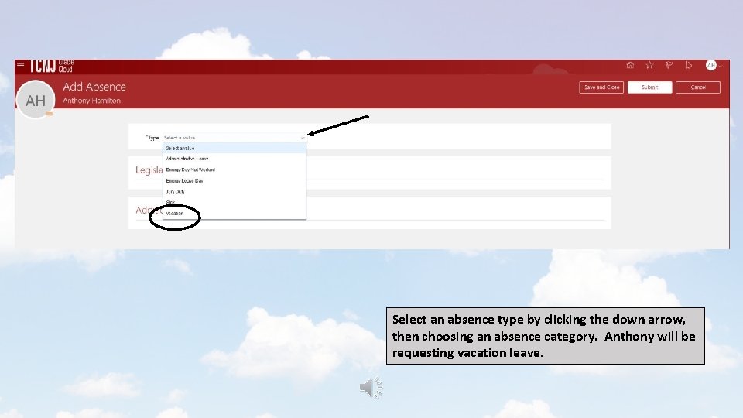Click the TCNJ Oracle Cloud logo

click(x=52, y=66)
